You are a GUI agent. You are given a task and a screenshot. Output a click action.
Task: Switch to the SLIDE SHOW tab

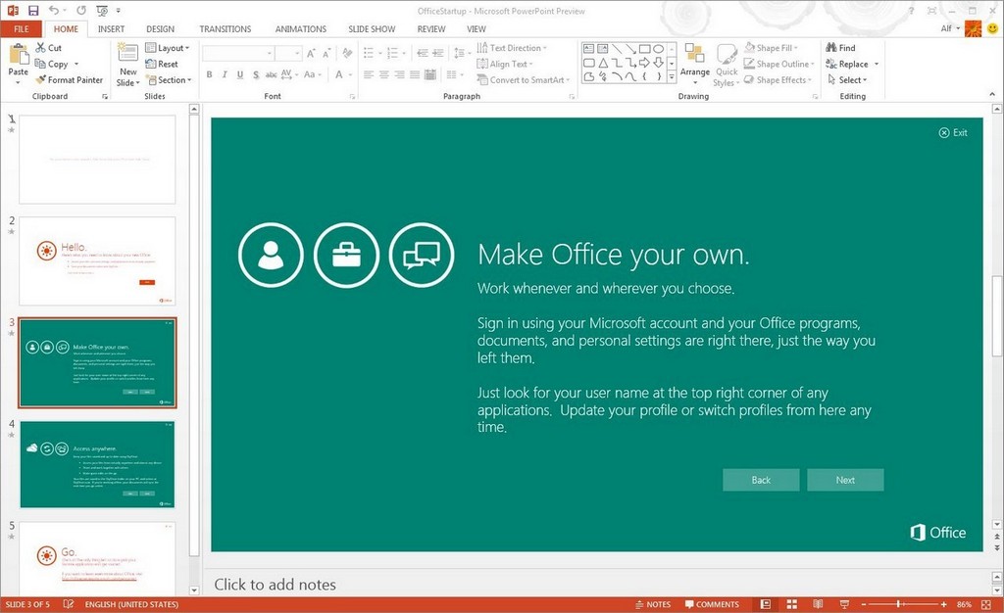point(372,28)
